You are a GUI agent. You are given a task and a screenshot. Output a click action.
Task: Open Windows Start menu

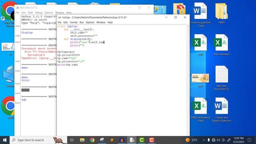5,140
